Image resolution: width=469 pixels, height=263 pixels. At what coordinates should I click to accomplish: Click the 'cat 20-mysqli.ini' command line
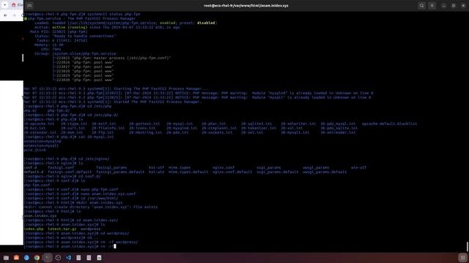(x=68, y=137)
